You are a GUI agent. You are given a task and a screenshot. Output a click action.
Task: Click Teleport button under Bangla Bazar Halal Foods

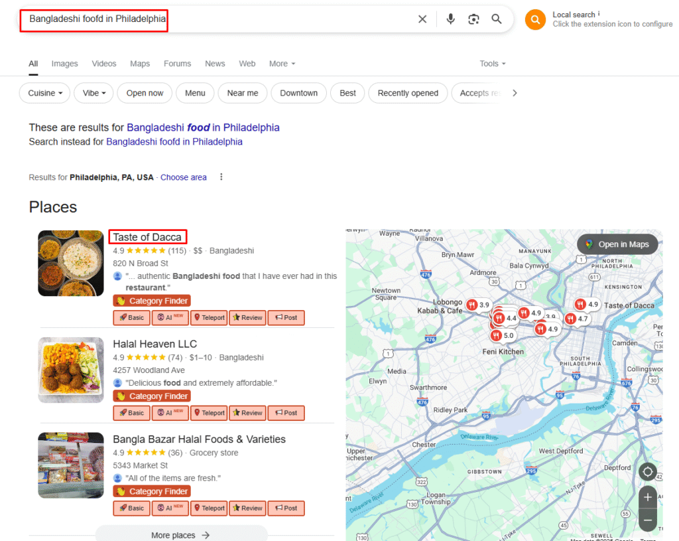pos(209,508)
